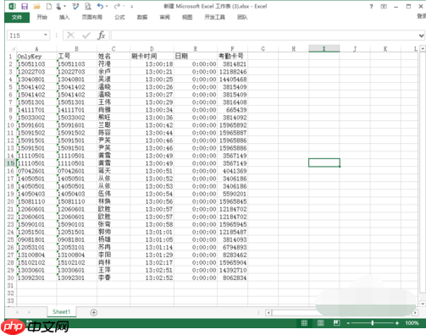Adjust the zoom slider handle

tap(373, 323)
